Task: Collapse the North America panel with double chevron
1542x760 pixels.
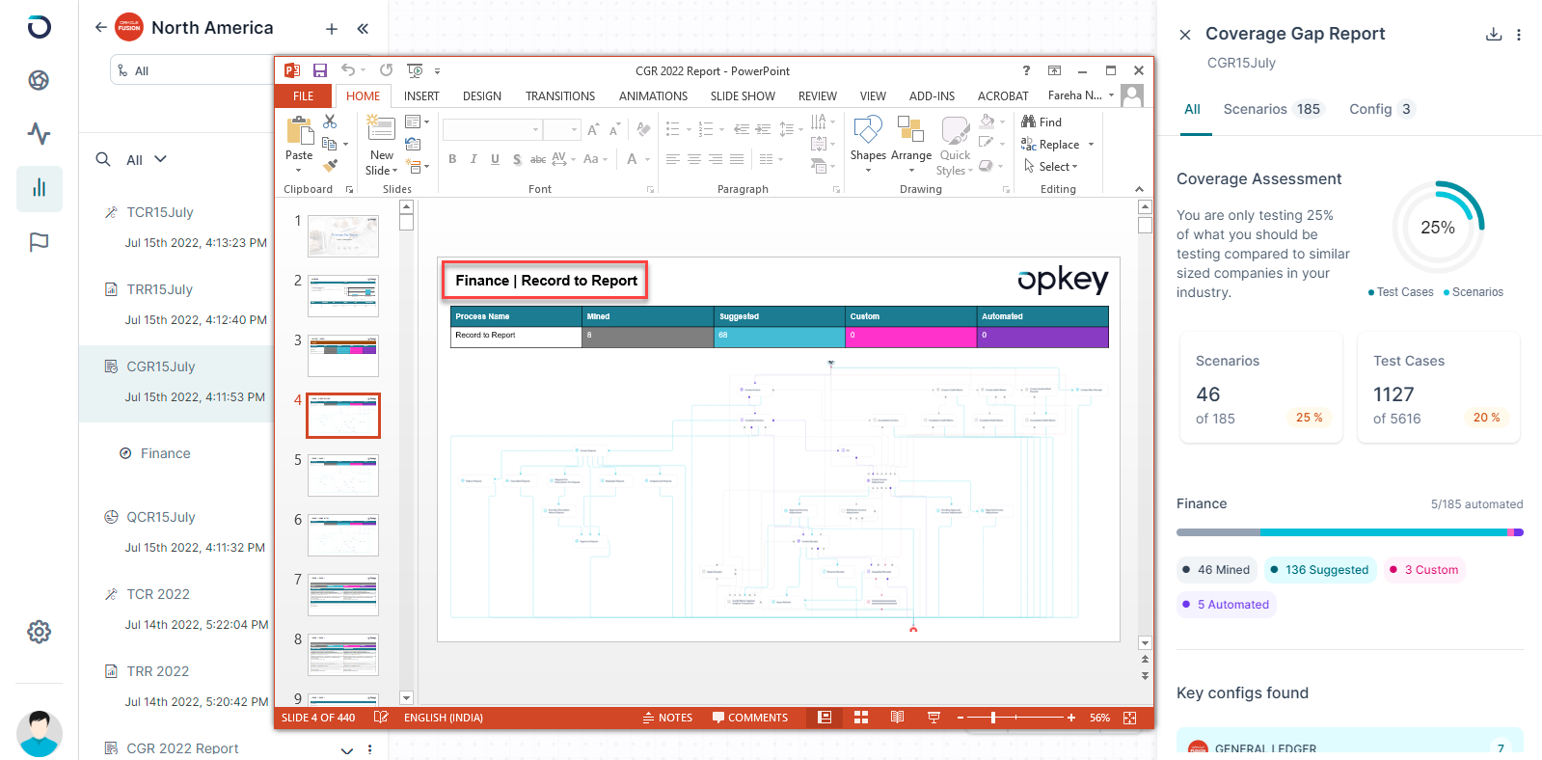Action: [363, 29]
